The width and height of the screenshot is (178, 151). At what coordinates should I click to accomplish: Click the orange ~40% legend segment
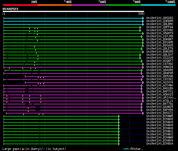(54, 5)
